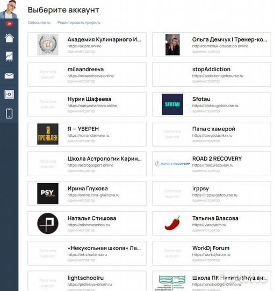Screen dimensions: 274x291
Task: Open the mail envelope icon in sidebar
Action: [x=9, y=76]
